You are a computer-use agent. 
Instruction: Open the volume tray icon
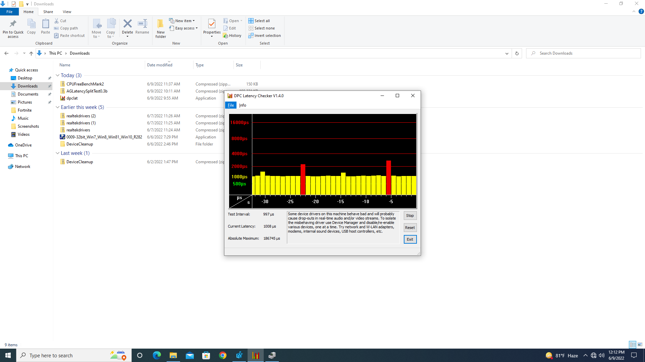(x=602, y=355)
